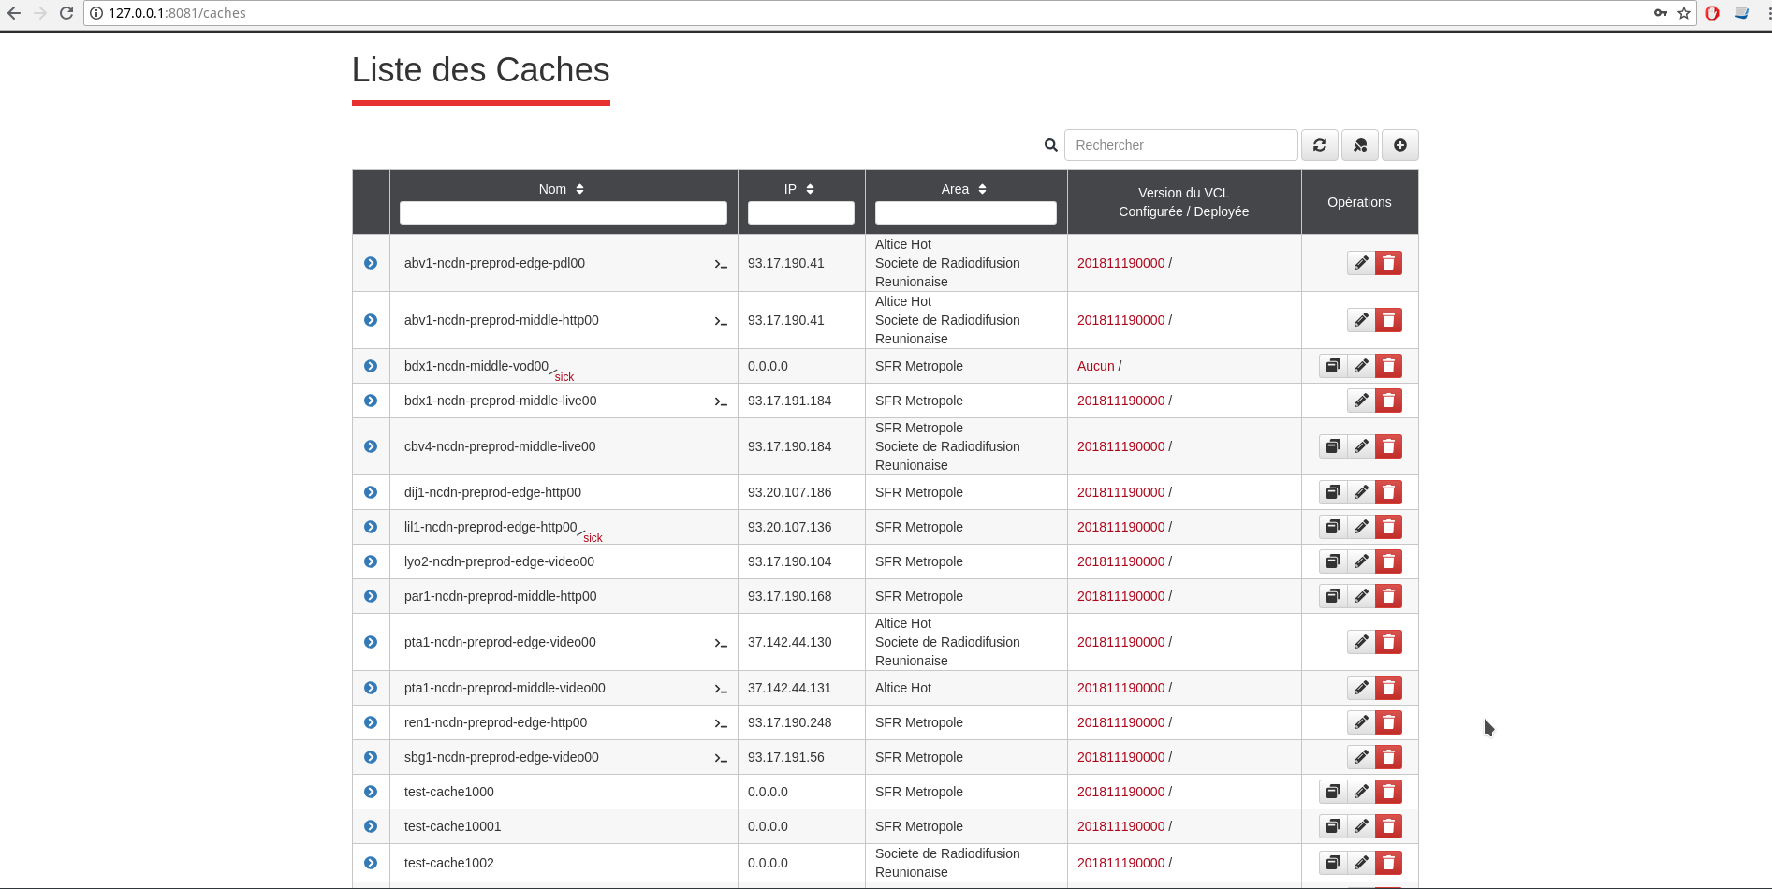Delete bdx1-ncdn-middle-vod00 cache
Screen dimensions: 1772x889
[x=1389, y=366]
